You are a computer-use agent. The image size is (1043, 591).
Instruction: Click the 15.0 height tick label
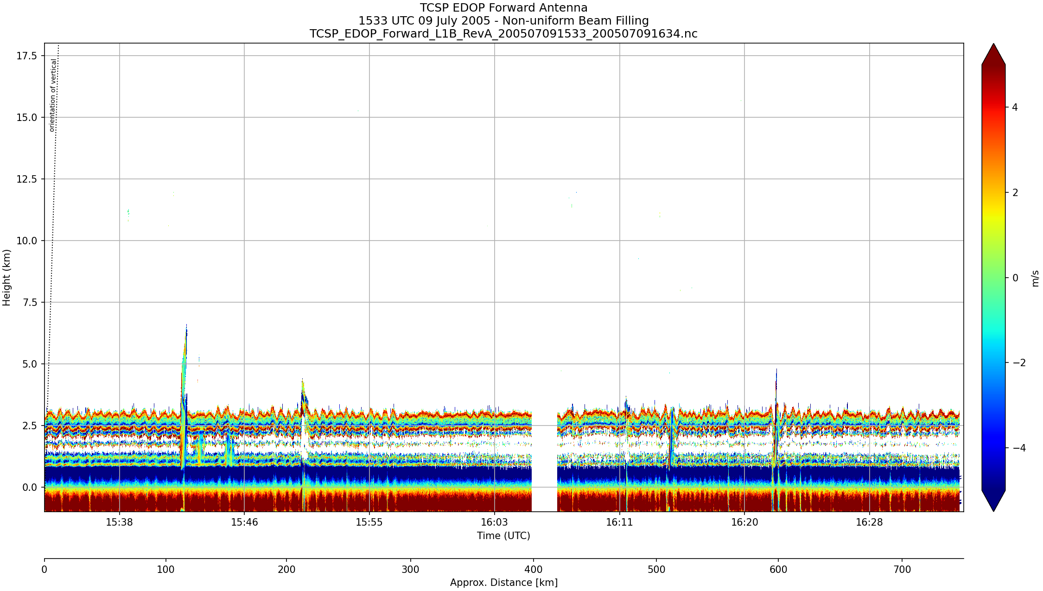point(27,118)
